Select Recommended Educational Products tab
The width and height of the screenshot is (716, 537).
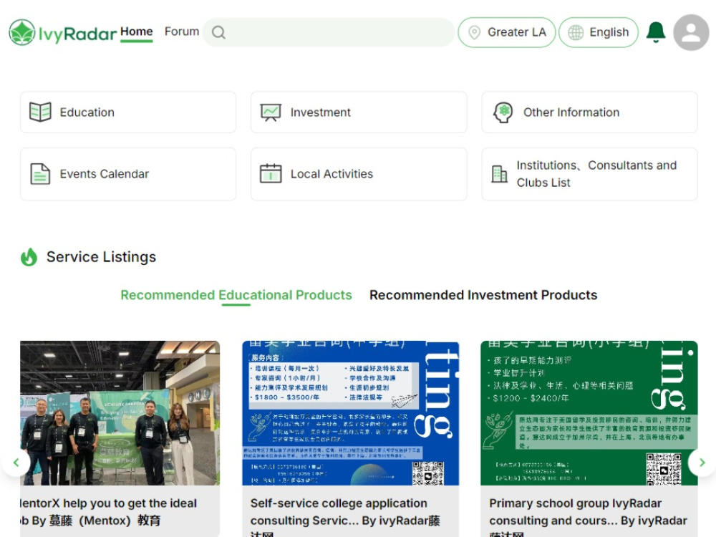pyautogui.click(x=236, y=295)
